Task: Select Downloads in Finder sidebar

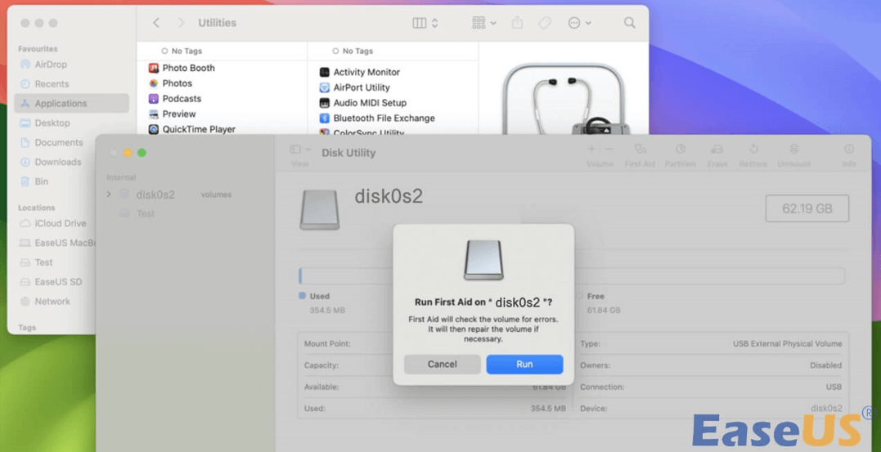Action: point(57,162)
